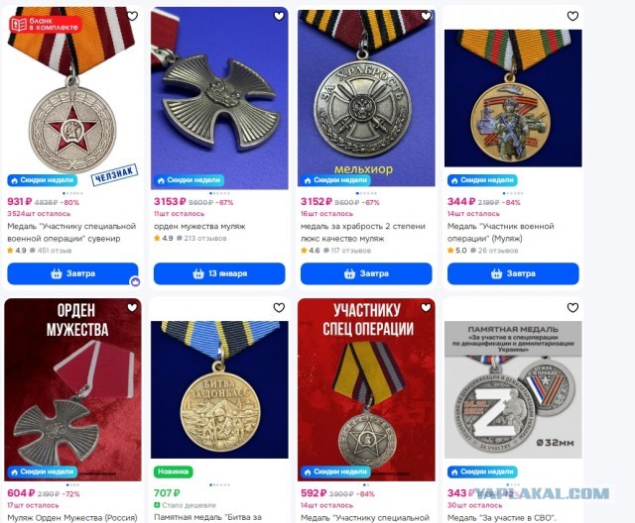The image size is (635, 523).
Task: Add 3152 ₽ medal to cart with Завтра
Action: (366, 273)
